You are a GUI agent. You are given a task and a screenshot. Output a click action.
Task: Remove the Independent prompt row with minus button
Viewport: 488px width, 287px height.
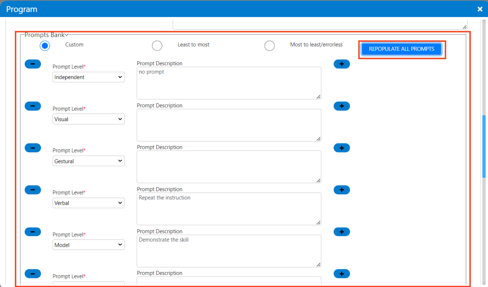click(x=33, y=64)
